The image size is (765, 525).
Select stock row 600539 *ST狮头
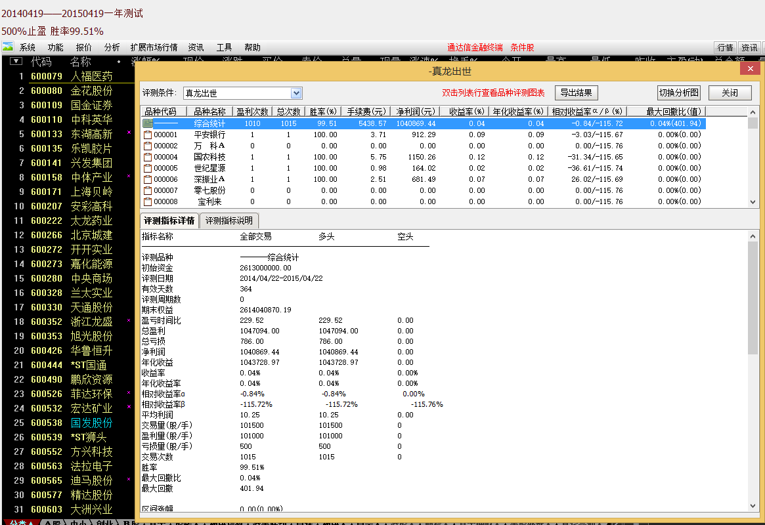(x=68, y=437)
